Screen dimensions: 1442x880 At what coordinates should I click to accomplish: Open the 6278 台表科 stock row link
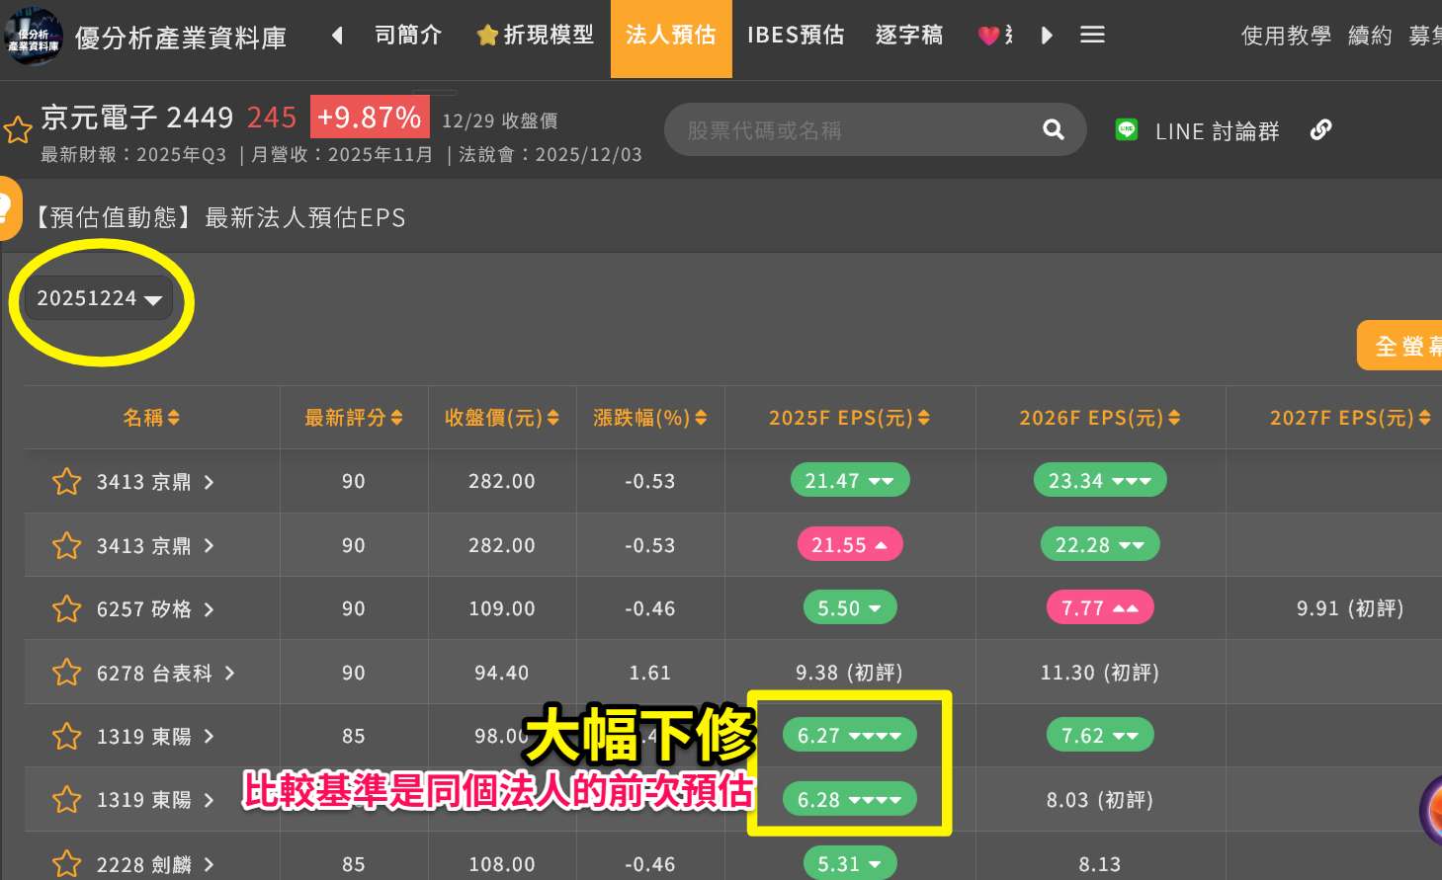tap(165, 674)
